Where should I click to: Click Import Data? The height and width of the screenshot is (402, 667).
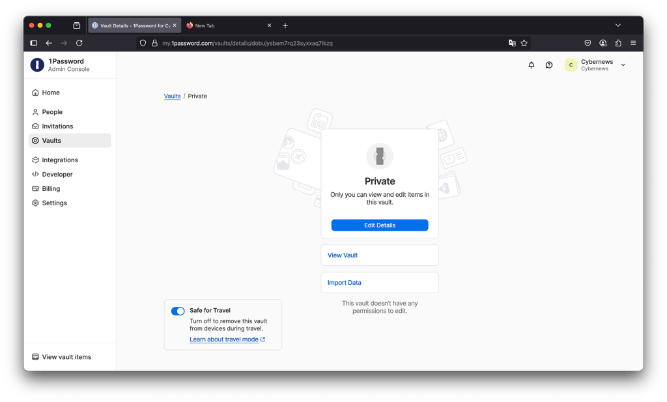pos(380,283)
